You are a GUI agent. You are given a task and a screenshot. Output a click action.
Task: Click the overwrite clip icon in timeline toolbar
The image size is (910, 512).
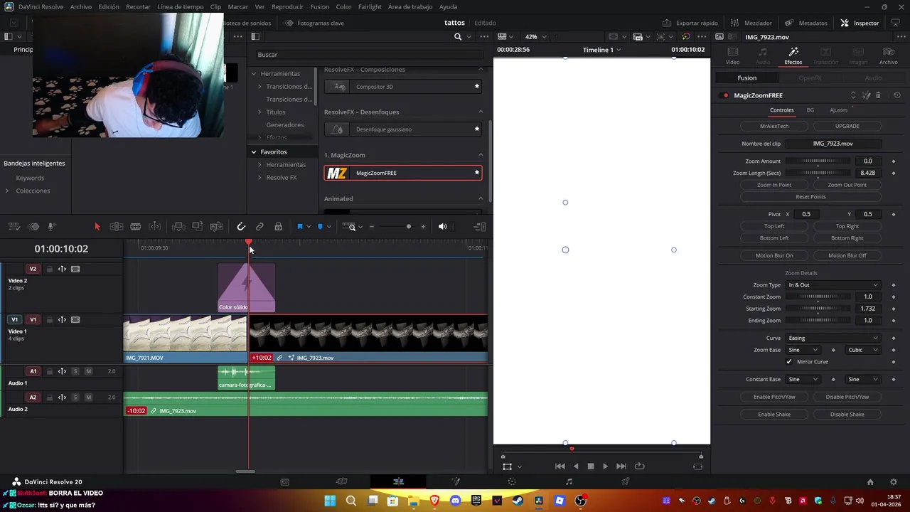tap(198, 227)
